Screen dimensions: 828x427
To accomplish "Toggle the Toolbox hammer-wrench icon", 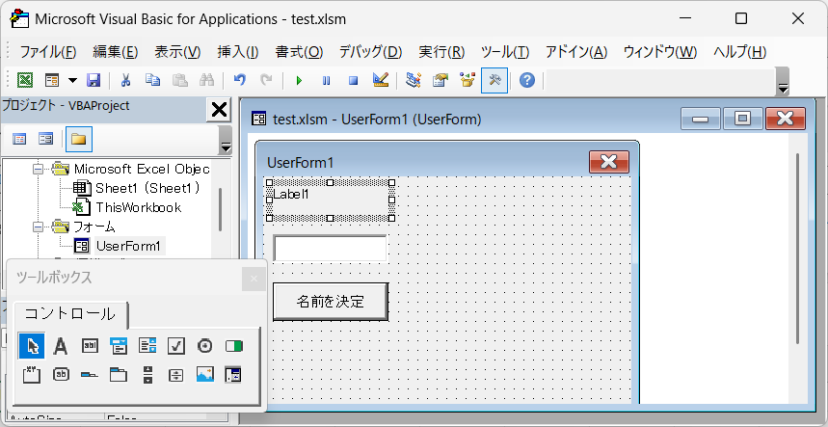I will point(494,80).
